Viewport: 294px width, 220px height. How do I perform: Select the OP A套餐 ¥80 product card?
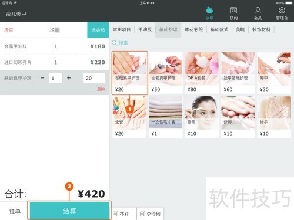pyautogui.click(x=202, y=73)
